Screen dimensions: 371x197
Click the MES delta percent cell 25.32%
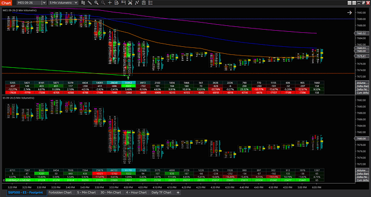pos(244,89)
